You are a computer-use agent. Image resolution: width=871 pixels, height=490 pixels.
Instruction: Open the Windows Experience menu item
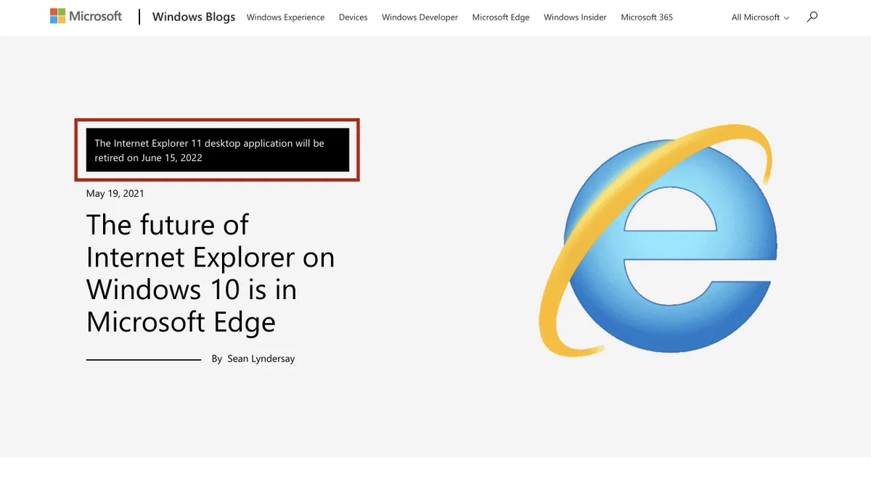285,17
